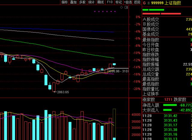Click the 返回 back button
Image resolution: width=192 pixels, height=140 pixels.
[137, 2]
